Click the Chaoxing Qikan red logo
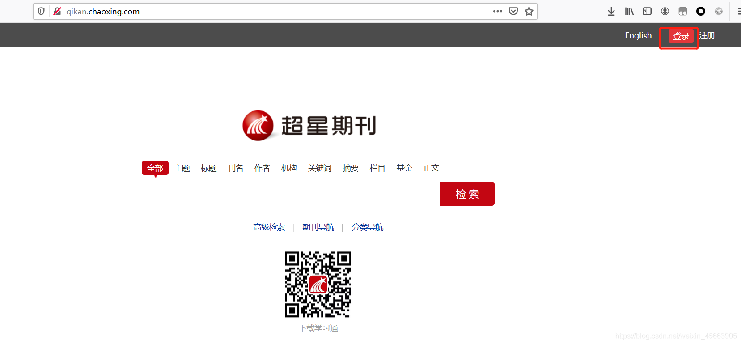The height and width of the screenshot is (344, 741). point(309,125)
